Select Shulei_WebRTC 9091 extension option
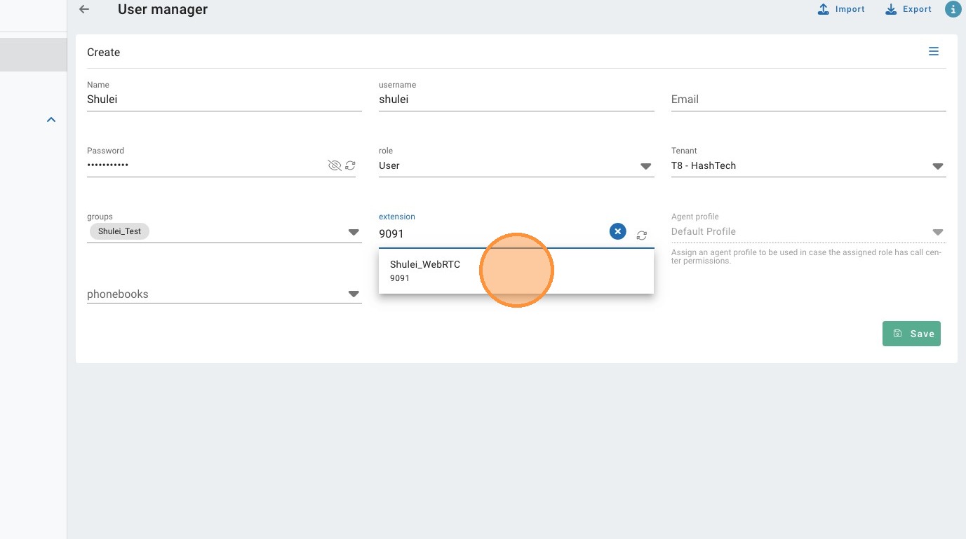 [x=425, y=271]
